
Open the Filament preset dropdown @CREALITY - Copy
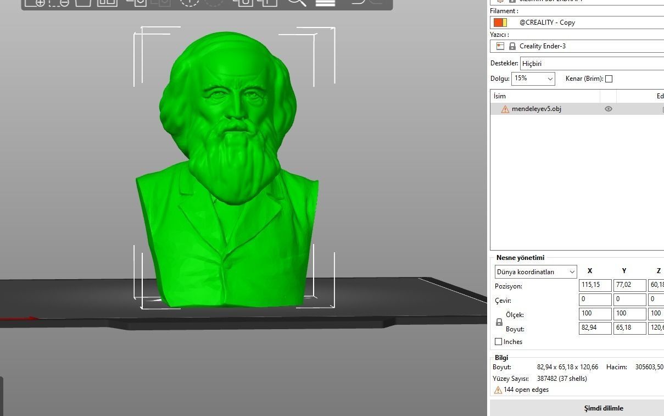[x=577, y=23]
